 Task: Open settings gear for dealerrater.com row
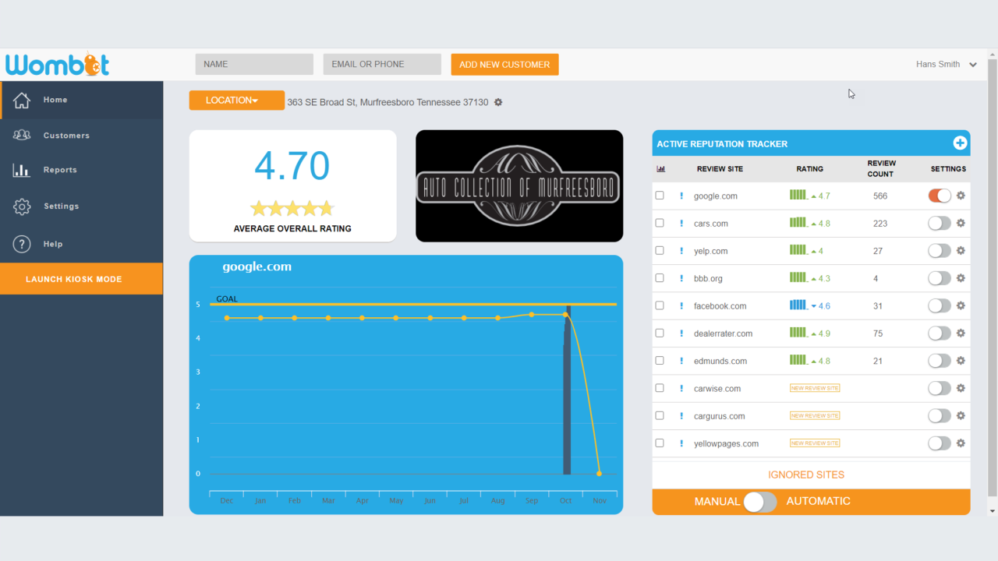pyautogui.click(x=961, y=333)
